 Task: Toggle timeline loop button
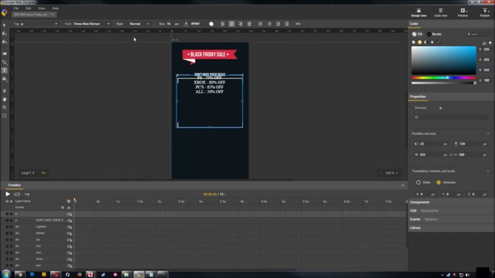tap(17, 194)
